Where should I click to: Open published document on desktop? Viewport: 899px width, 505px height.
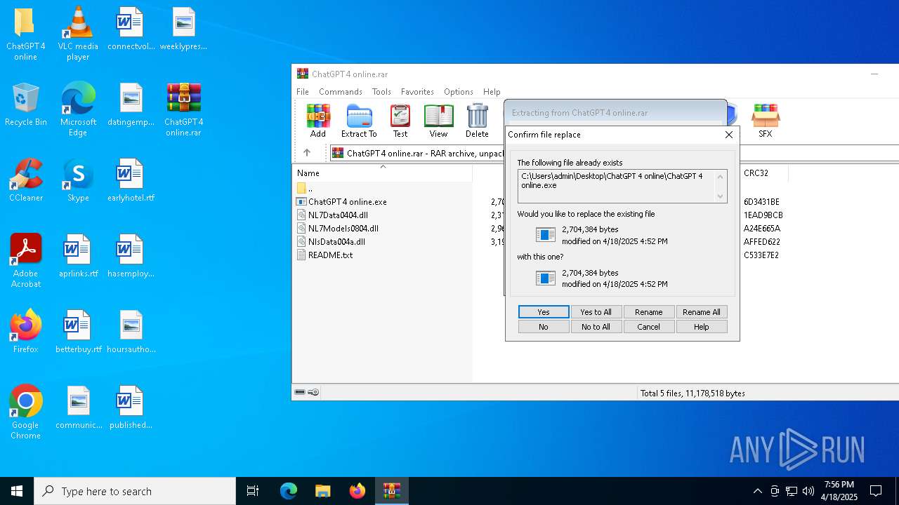tap(131, 408)
